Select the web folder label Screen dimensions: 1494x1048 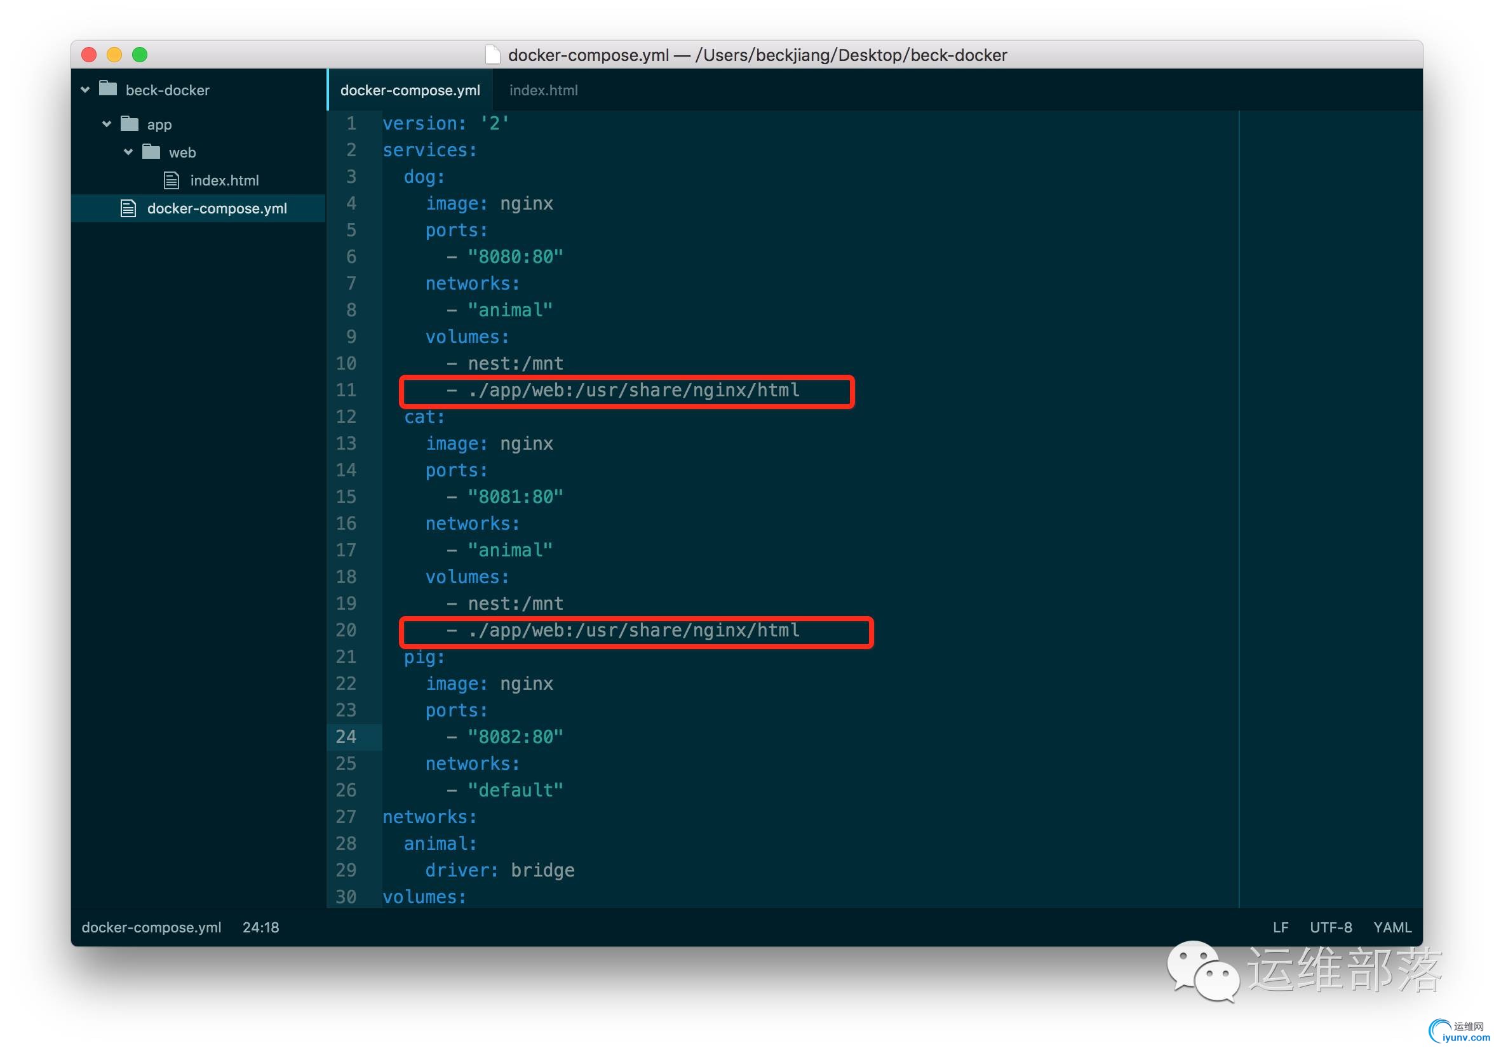pyautogui.click(x=182, y=152)
